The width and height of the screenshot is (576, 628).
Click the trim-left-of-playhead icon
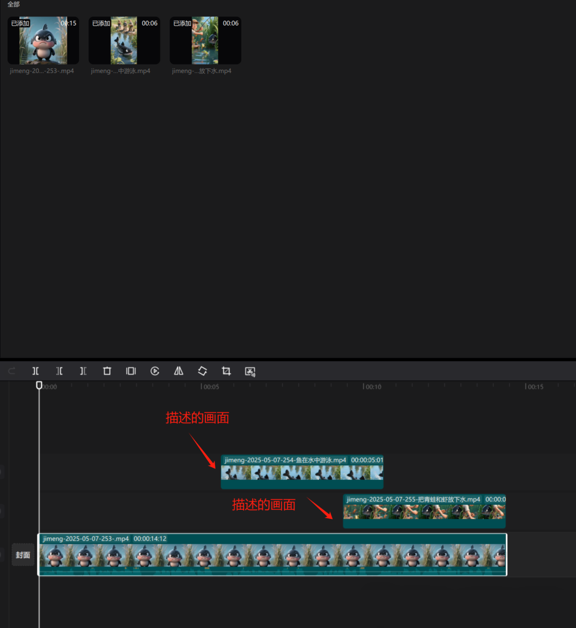59,371
